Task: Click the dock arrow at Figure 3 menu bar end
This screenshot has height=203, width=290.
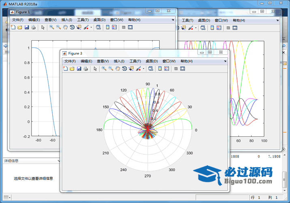Action: [226, 61]
